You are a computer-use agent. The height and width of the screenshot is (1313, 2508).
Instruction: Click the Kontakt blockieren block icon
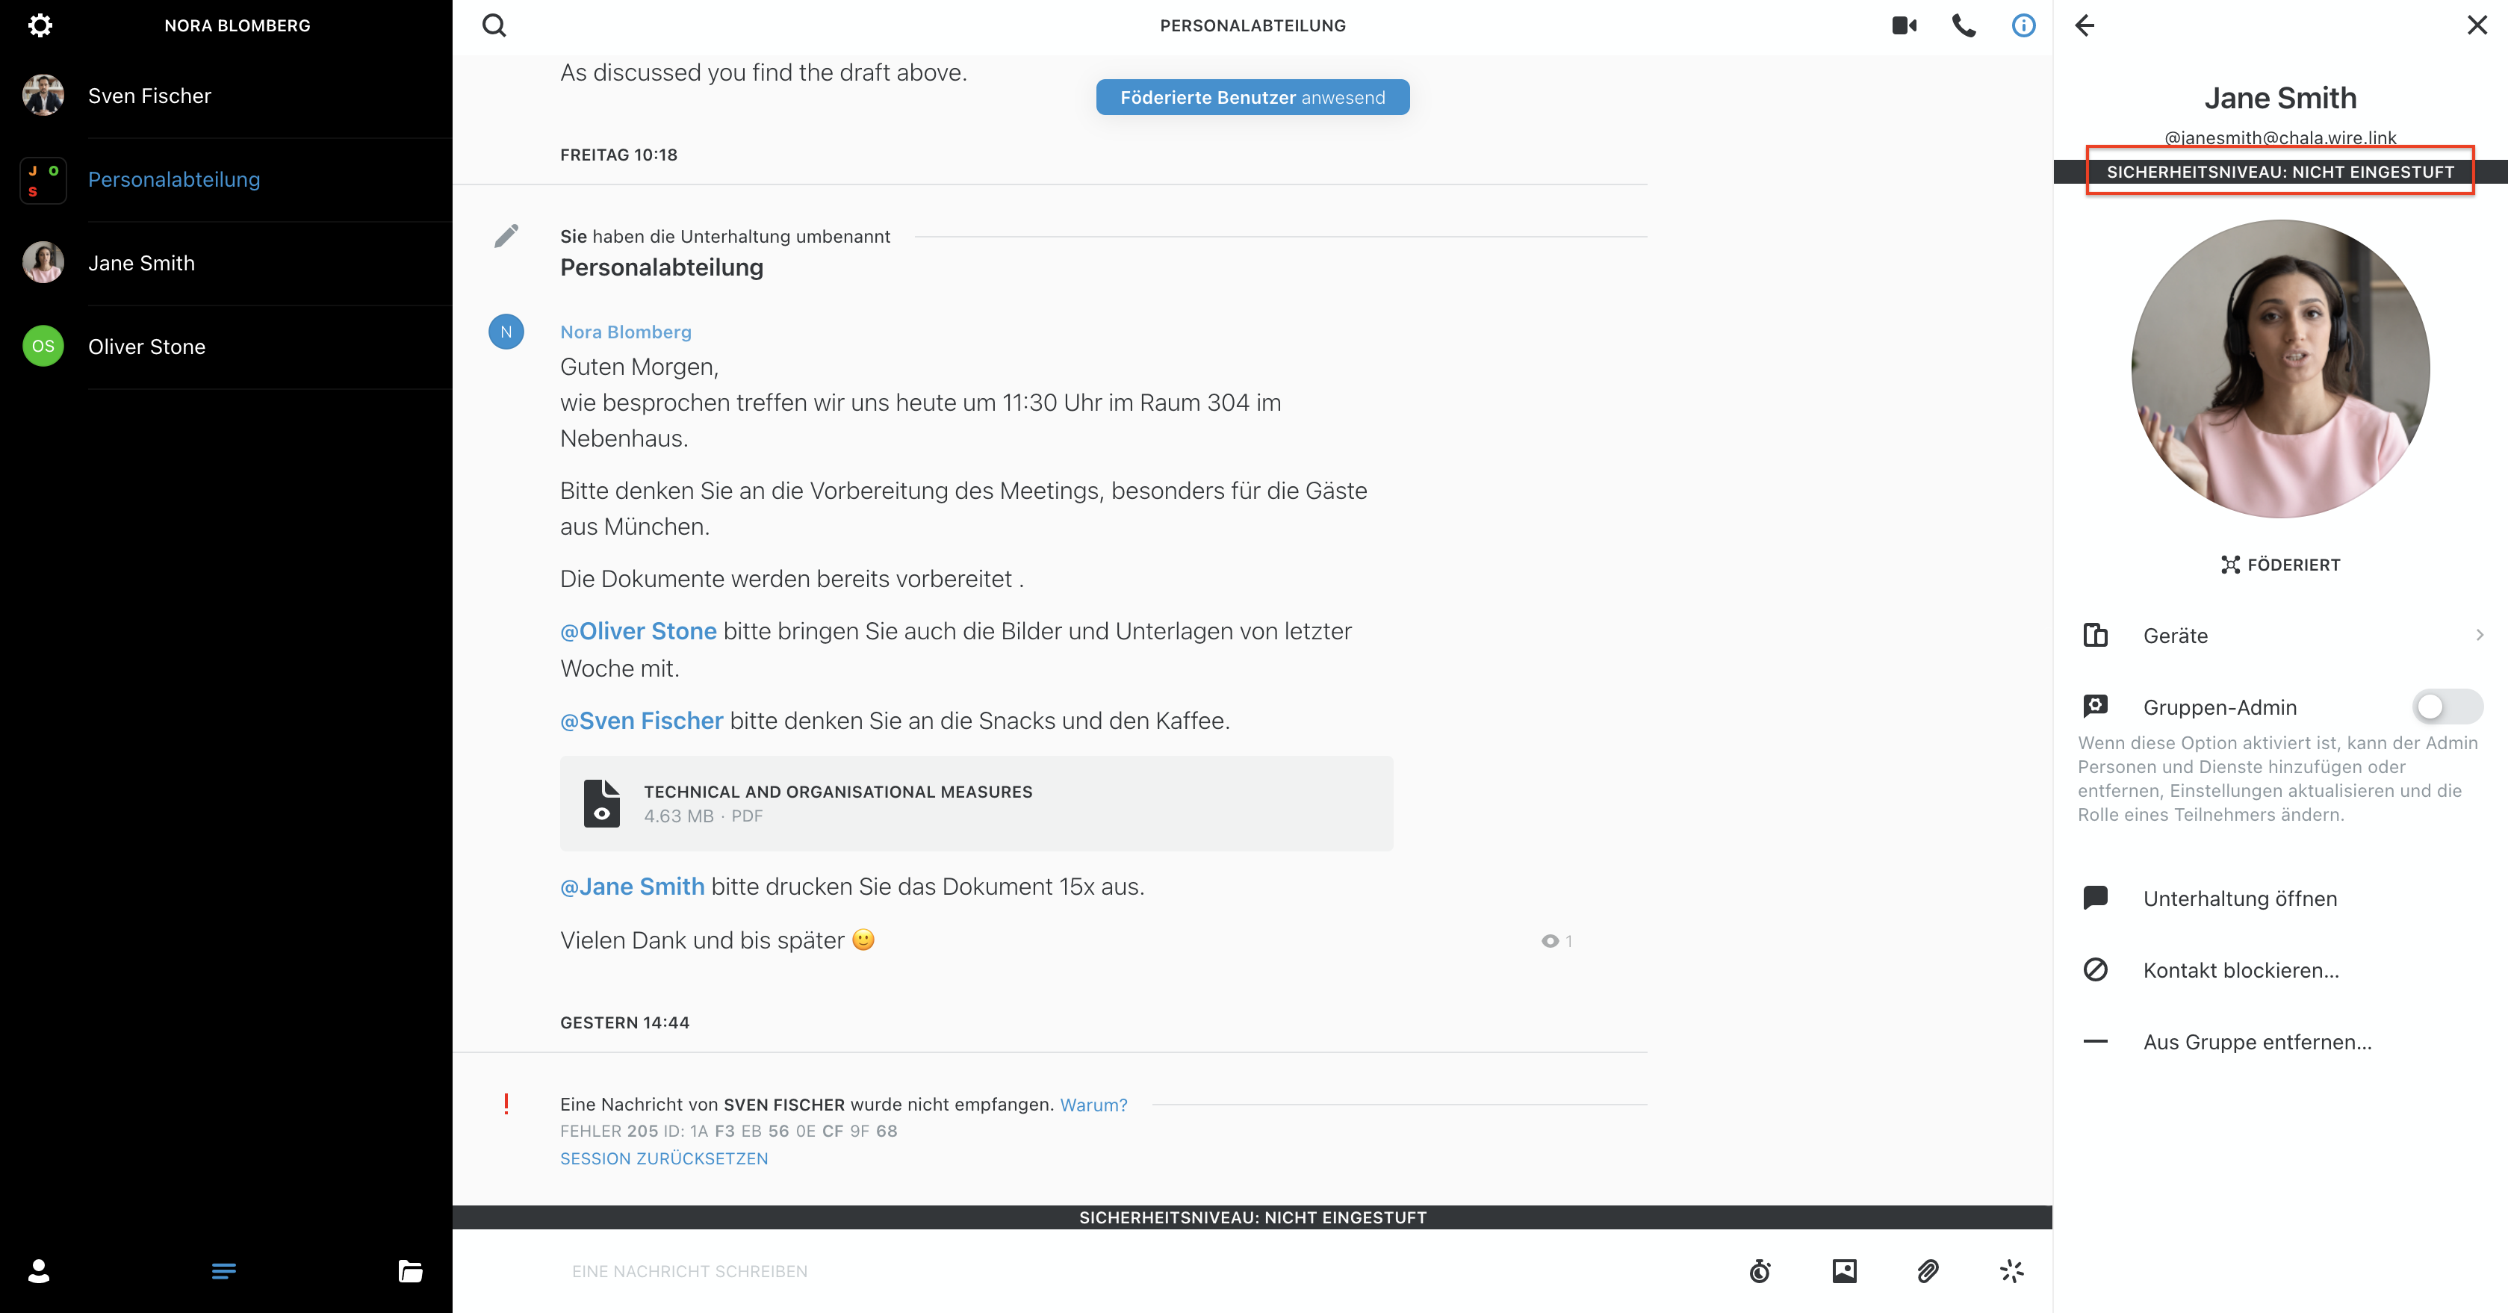[2095, 969]
